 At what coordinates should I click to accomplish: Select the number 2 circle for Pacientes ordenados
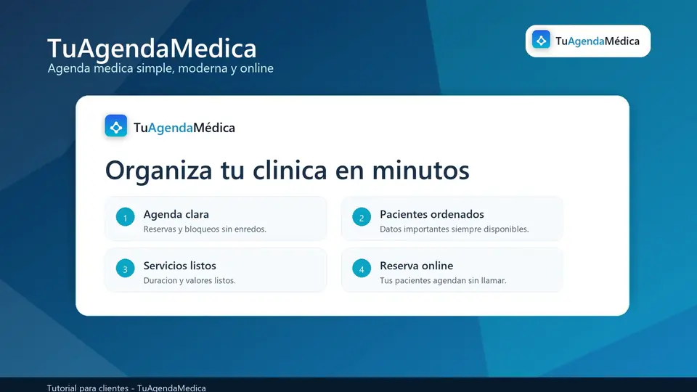[x=362, y=217]
